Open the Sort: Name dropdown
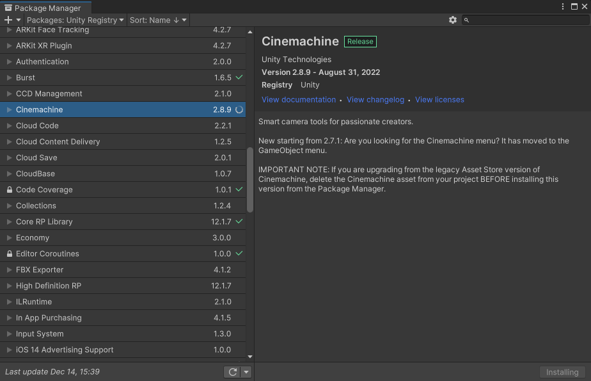The height and width of the screenshot is (381, 591). (x=158, y=20)
